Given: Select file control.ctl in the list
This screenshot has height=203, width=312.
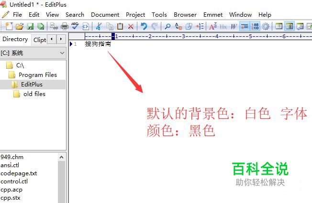Looking at the screenshot, I should click(x=14, y=182).
